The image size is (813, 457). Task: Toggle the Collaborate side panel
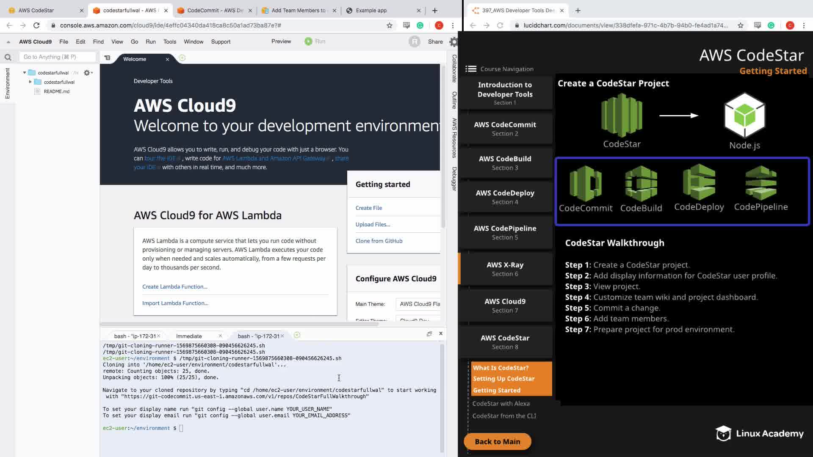[454, 69]
